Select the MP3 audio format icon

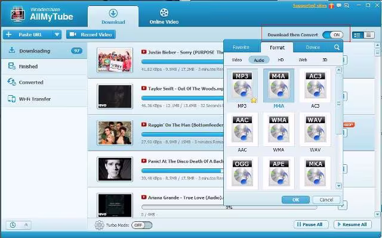click(x=242, y=86)
